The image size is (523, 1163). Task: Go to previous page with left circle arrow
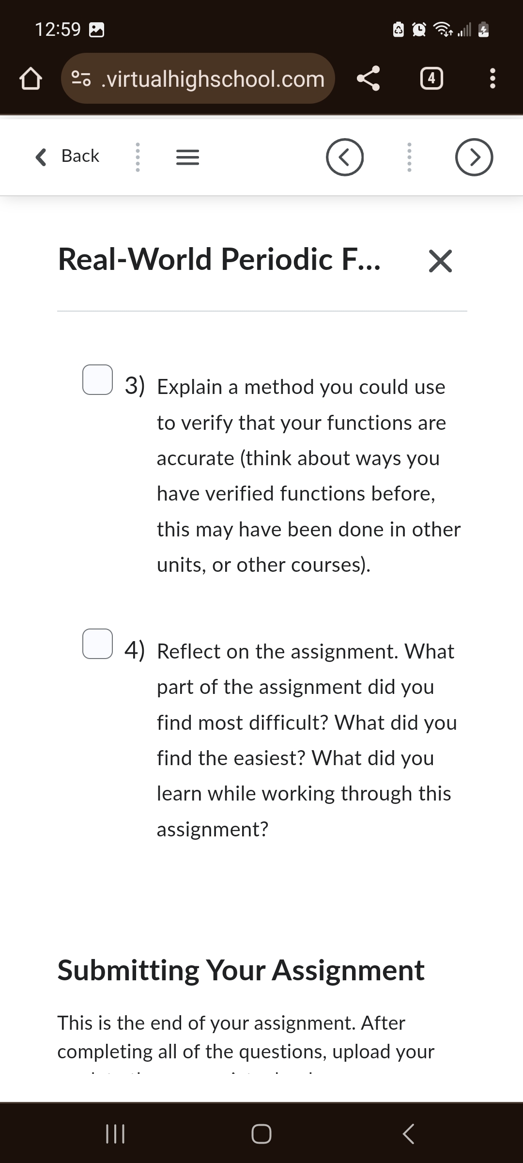pos(344,157)
